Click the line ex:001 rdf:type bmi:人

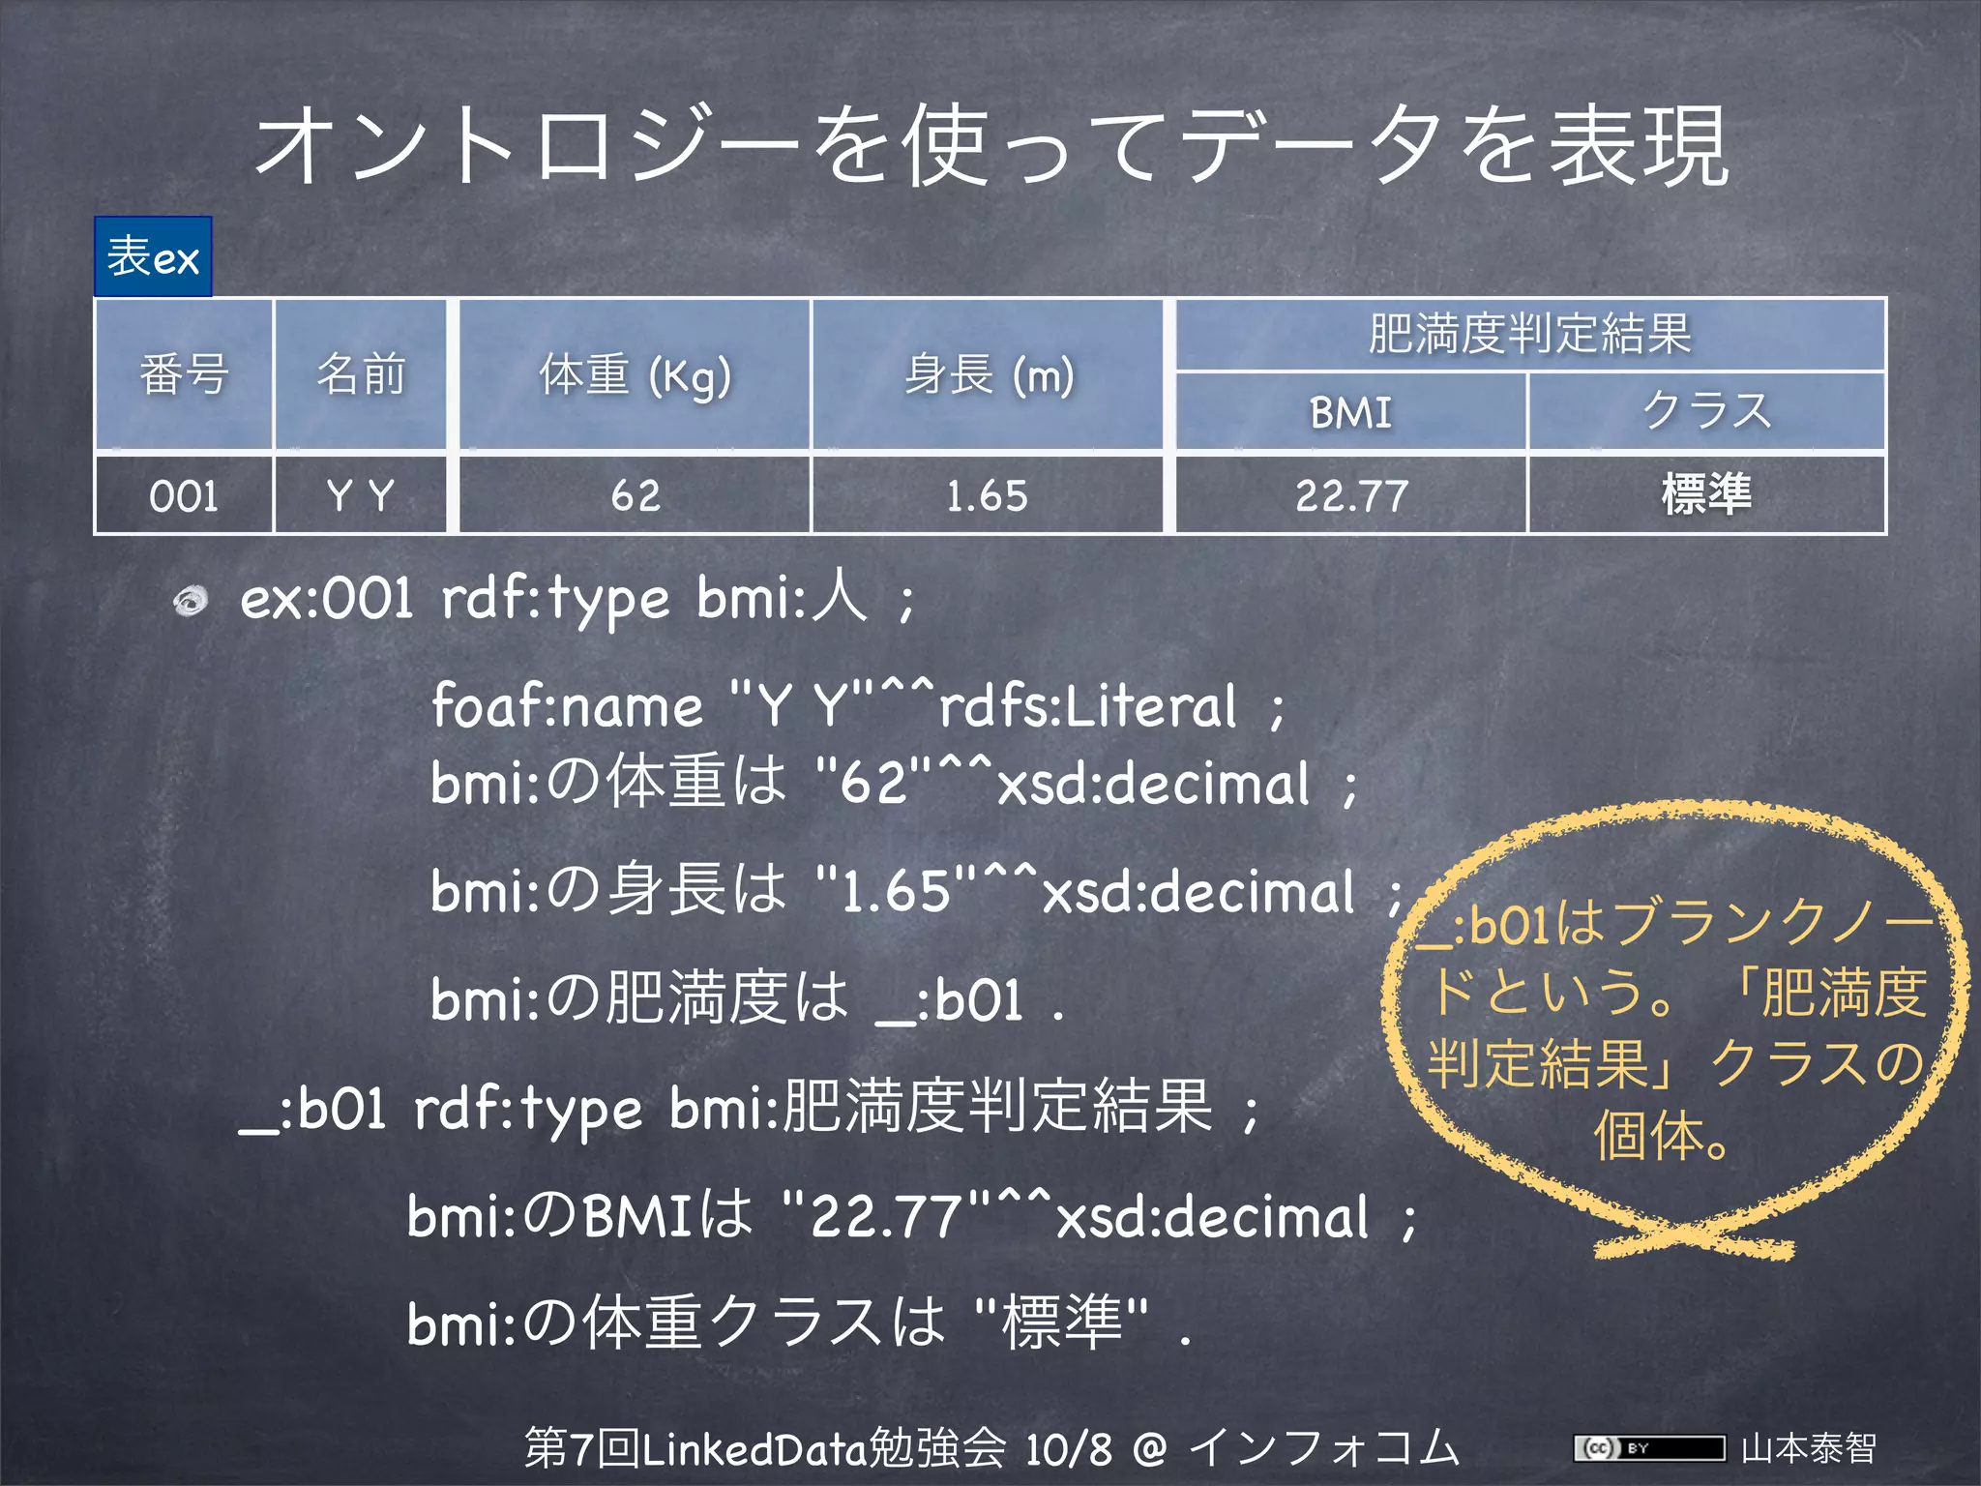(x=577, y=600)
